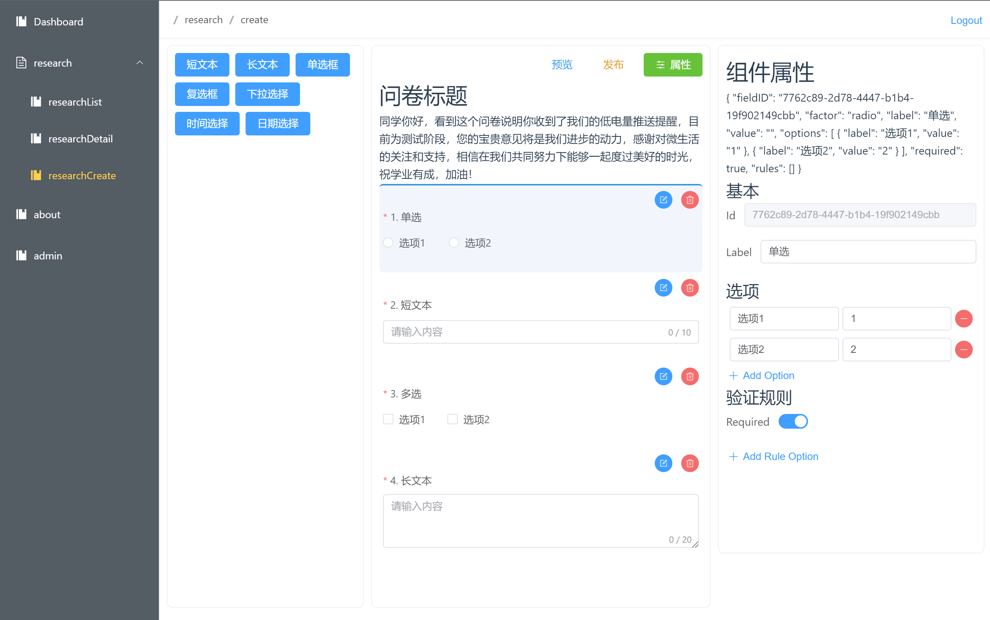Screen dimensions: 990x620
Task: Click the edit icon for the 长文本 question
Action: 663,463
